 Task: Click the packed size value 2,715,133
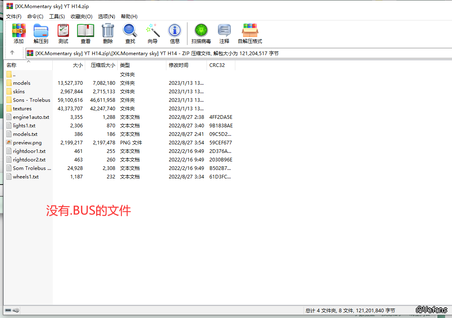click(104, 92)
